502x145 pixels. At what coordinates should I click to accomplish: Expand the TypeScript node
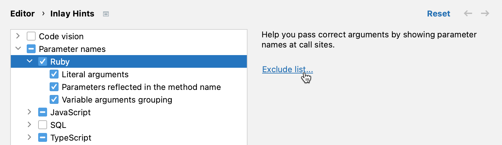point(30,137)
